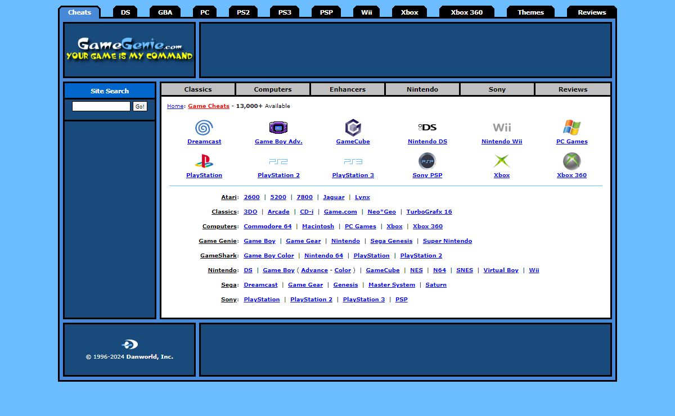Choose the GameCube cube logo icon
The image size is (675, 416).
click(353, 128)
